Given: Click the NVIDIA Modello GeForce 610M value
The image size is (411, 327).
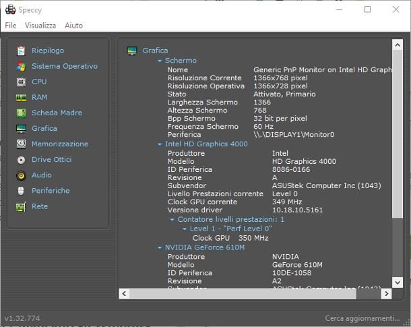Looking at the screenshot, I should pos(297,265).
